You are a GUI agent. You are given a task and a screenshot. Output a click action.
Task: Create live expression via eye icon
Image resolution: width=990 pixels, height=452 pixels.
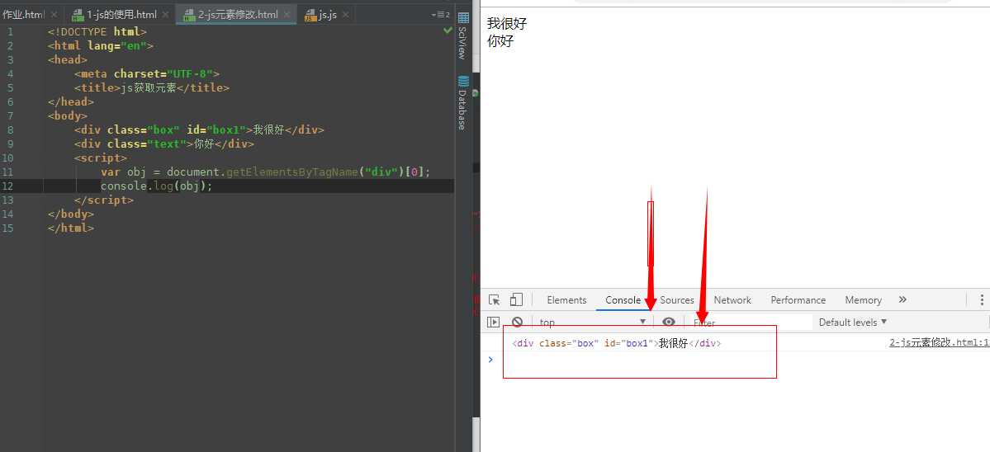669,323
